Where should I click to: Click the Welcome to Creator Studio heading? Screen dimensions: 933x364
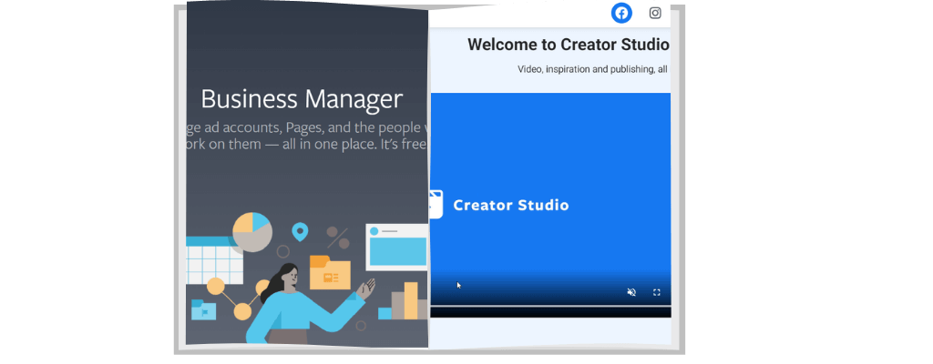[x=569, y=45]
